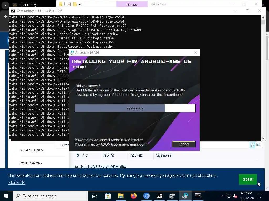Show hidden system tray icons
Viewport: 269px width, 201px height.
[x=222, y=196]
